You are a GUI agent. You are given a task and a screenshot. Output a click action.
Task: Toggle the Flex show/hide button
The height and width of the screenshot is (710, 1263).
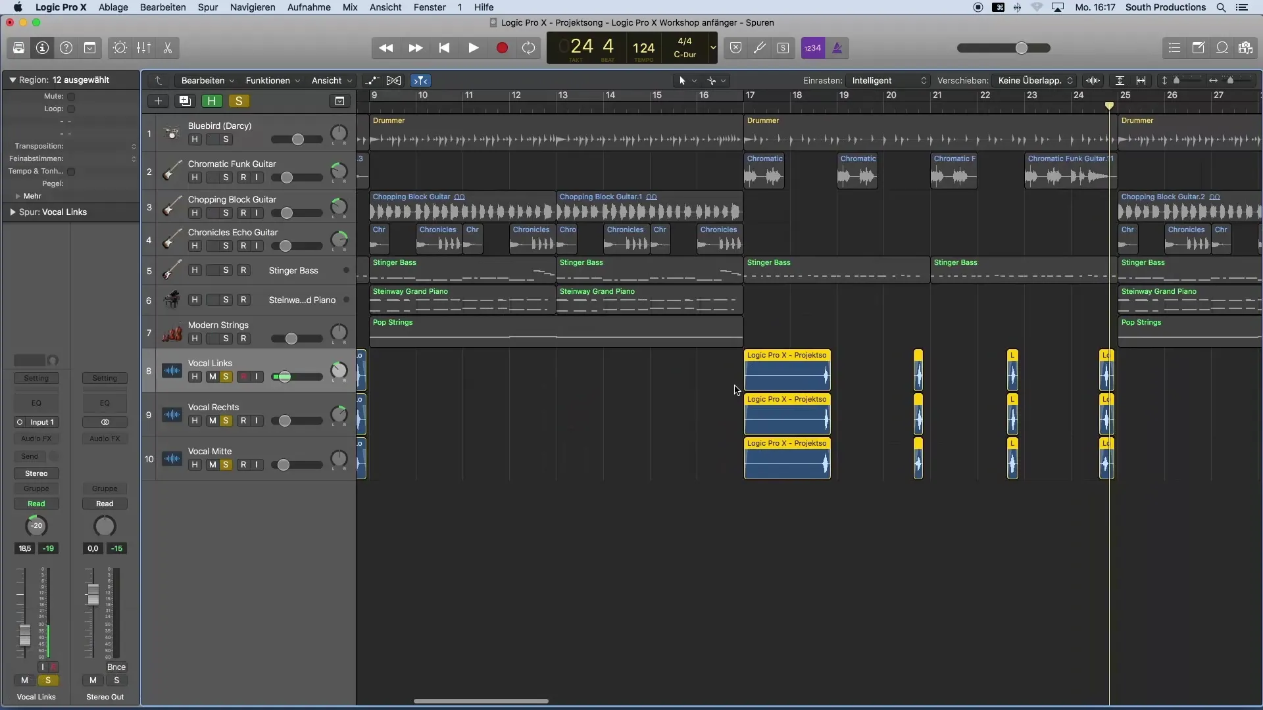tap(393, 81)
